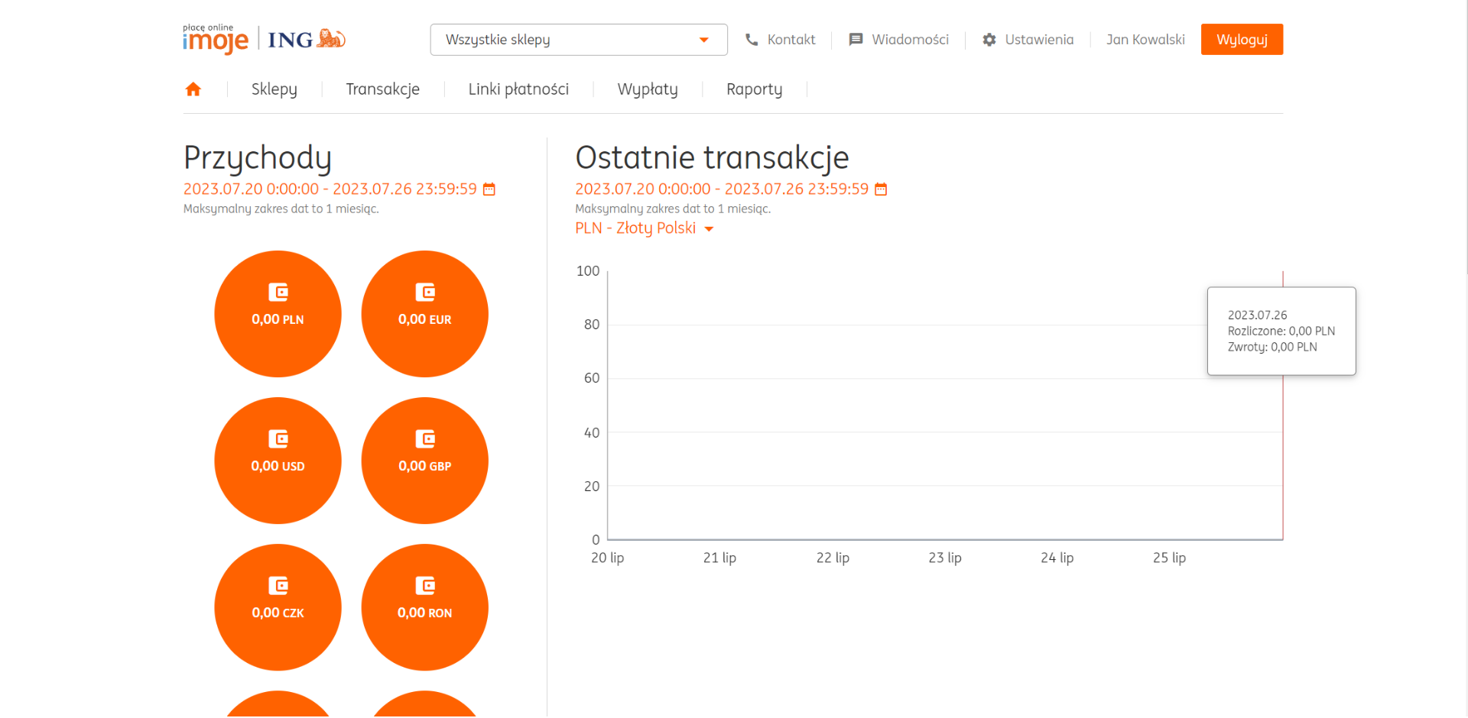Go to Linki płatności

pyautogui.click(x=518, y=89)
